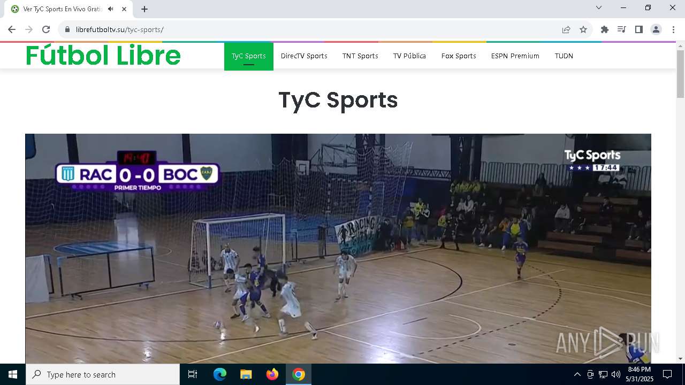
Task: Open the media control icon in toolbar
Action: [x=622, y=29]
